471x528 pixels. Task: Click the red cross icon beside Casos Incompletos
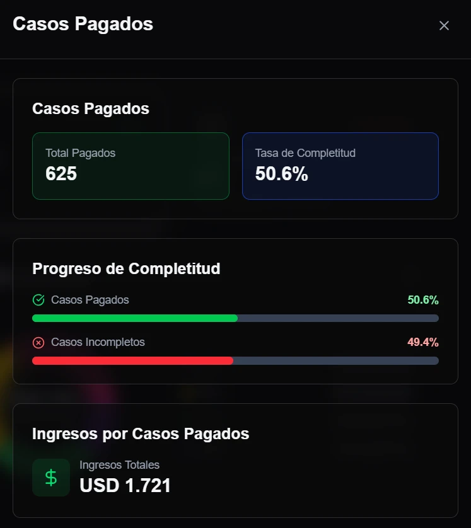pyautogui.click(x=39, y=342)
